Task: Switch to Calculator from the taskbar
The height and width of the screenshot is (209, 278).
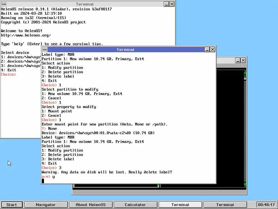Action: coord(135,205)
